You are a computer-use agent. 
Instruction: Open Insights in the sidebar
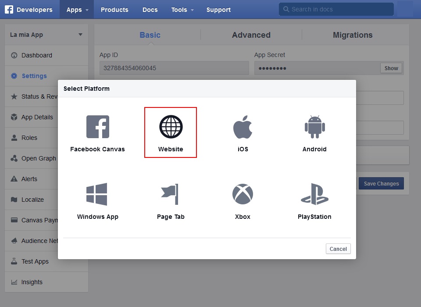[x=32, y=282]
